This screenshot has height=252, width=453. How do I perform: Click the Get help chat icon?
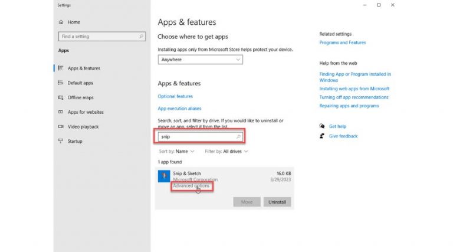322,126
